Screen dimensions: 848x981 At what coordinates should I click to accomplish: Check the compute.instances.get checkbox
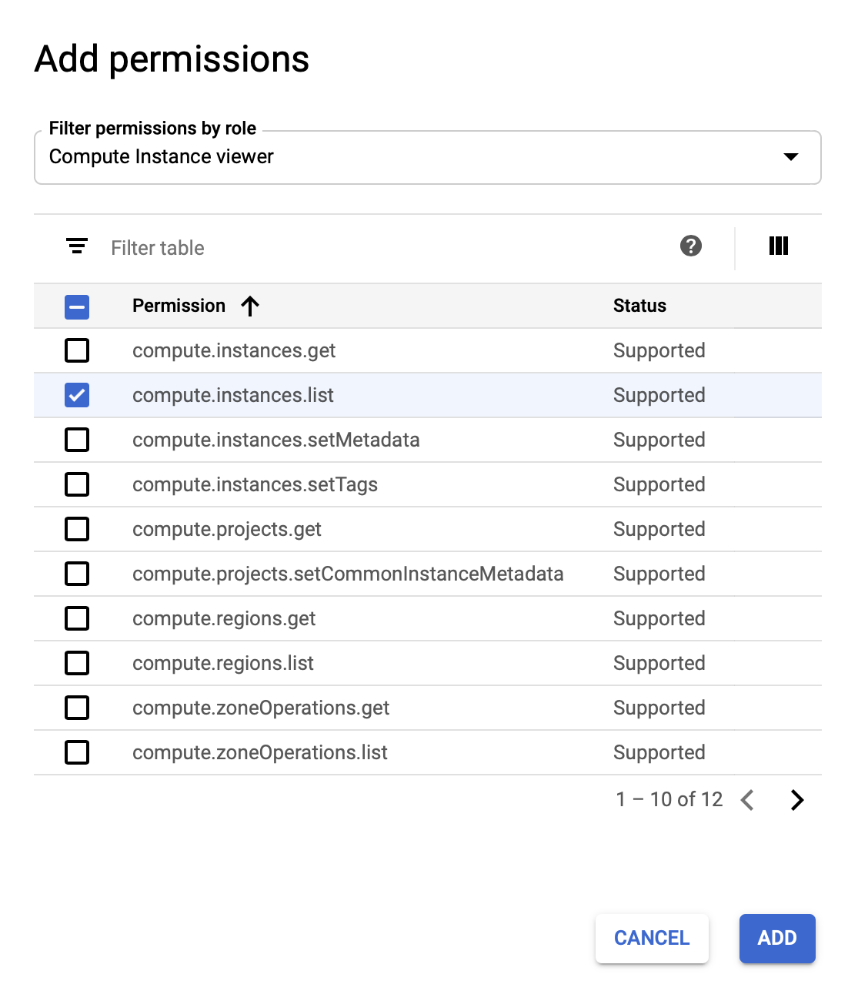77,351
